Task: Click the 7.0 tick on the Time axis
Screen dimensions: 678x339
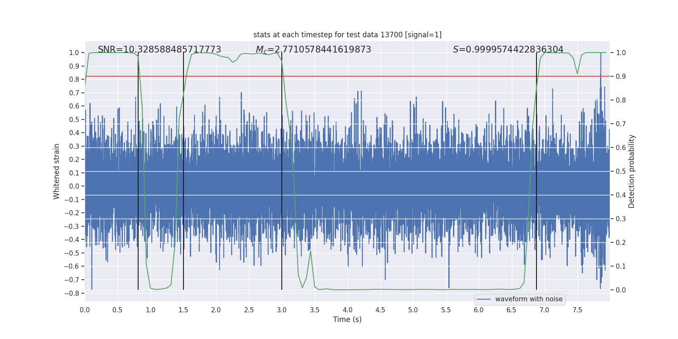Action: click(x=545, y=310)
